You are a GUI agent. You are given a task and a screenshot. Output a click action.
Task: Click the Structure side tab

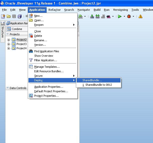pyautogui.click(x=3, y=31)
